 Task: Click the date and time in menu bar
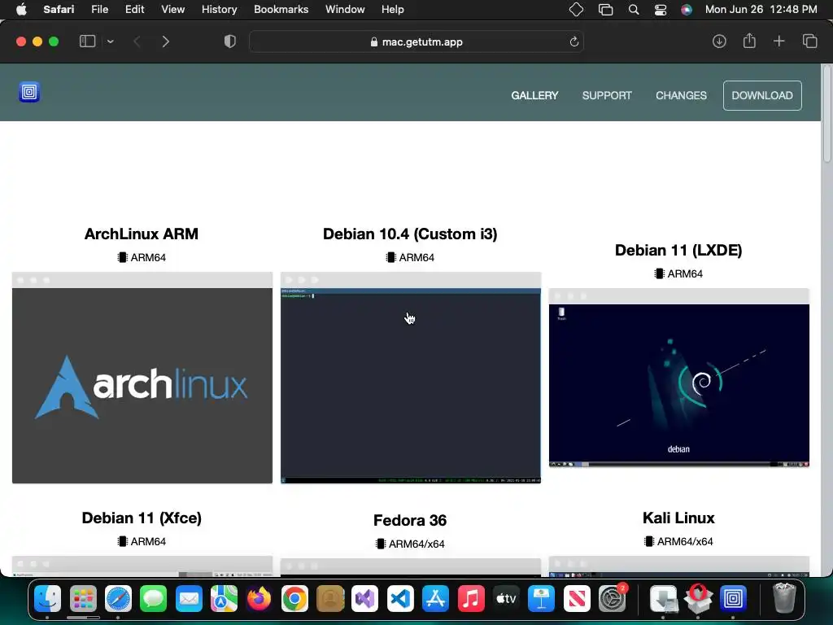(761, 10)
